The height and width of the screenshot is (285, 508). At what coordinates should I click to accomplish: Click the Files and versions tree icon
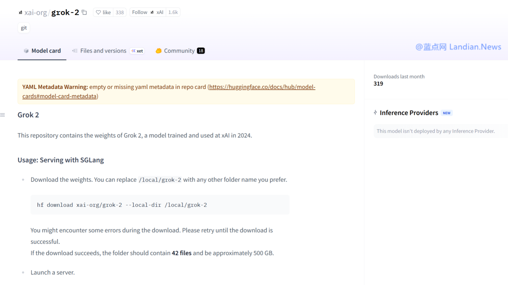click(x=75, y=51)
